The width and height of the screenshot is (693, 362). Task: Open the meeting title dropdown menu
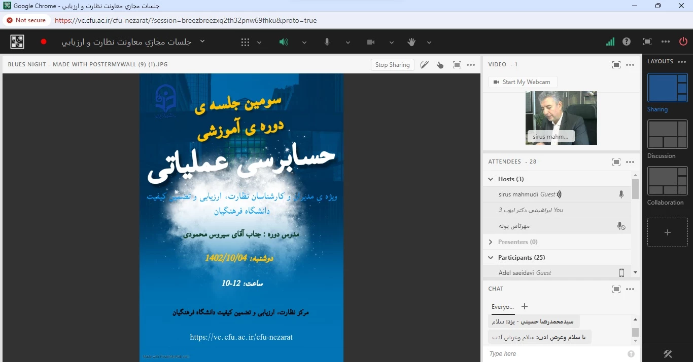click(x=202, y=42)
